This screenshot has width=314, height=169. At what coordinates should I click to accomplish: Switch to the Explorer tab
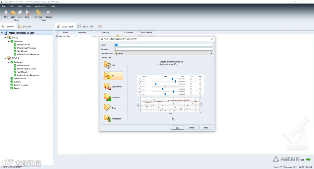(x=8, y=27)
